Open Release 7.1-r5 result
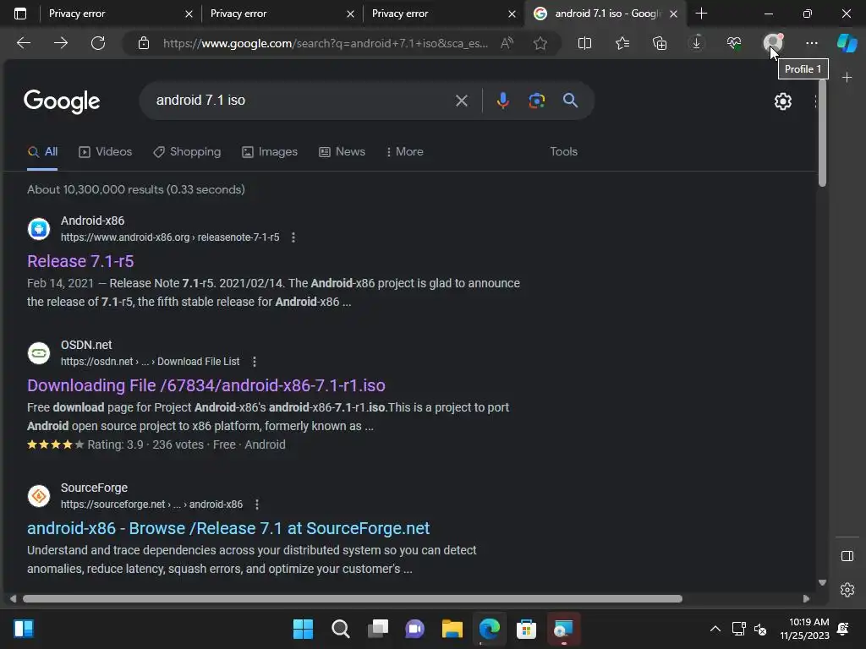The height and width of the screenshot is (649, 866). (x=80, y=261)
